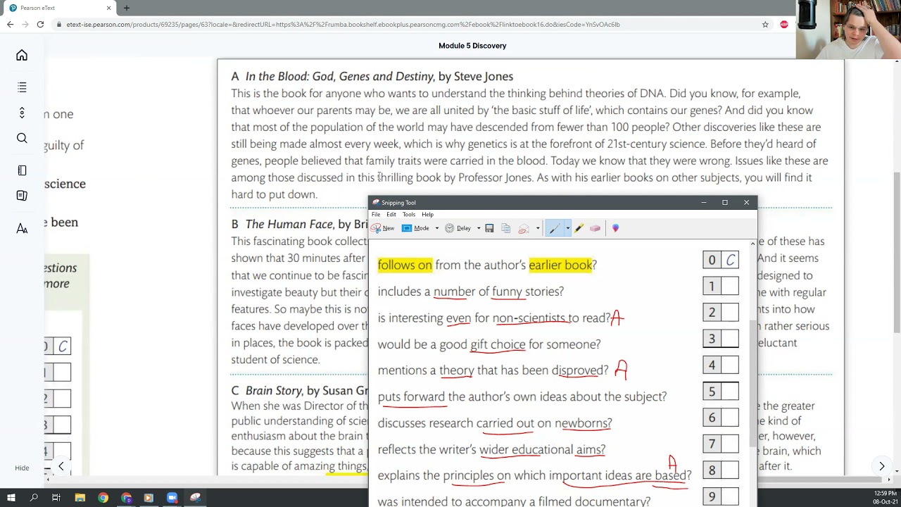
Task: Open the Windows Start menu
Action: (11, 498)
